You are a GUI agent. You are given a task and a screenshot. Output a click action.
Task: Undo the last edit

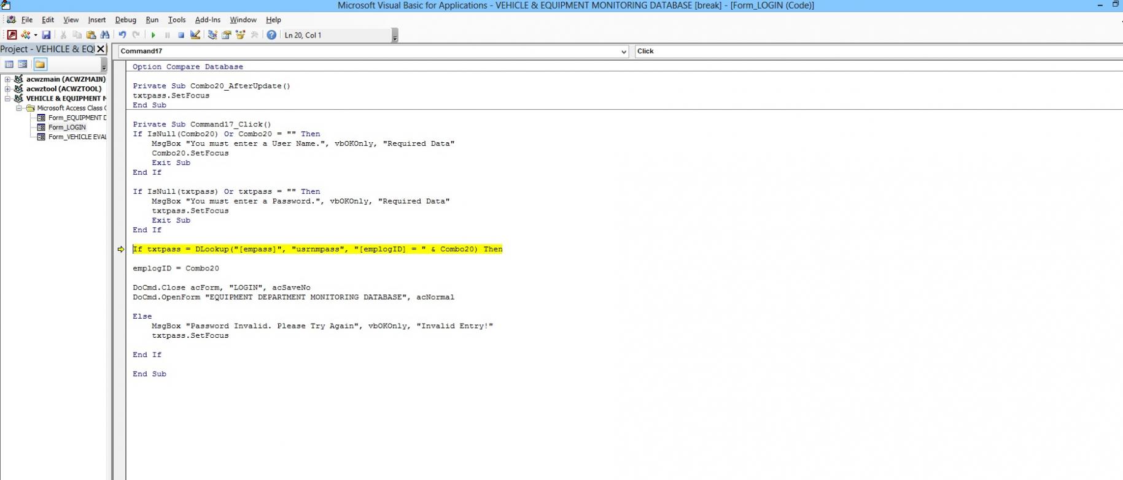(122, 35)
